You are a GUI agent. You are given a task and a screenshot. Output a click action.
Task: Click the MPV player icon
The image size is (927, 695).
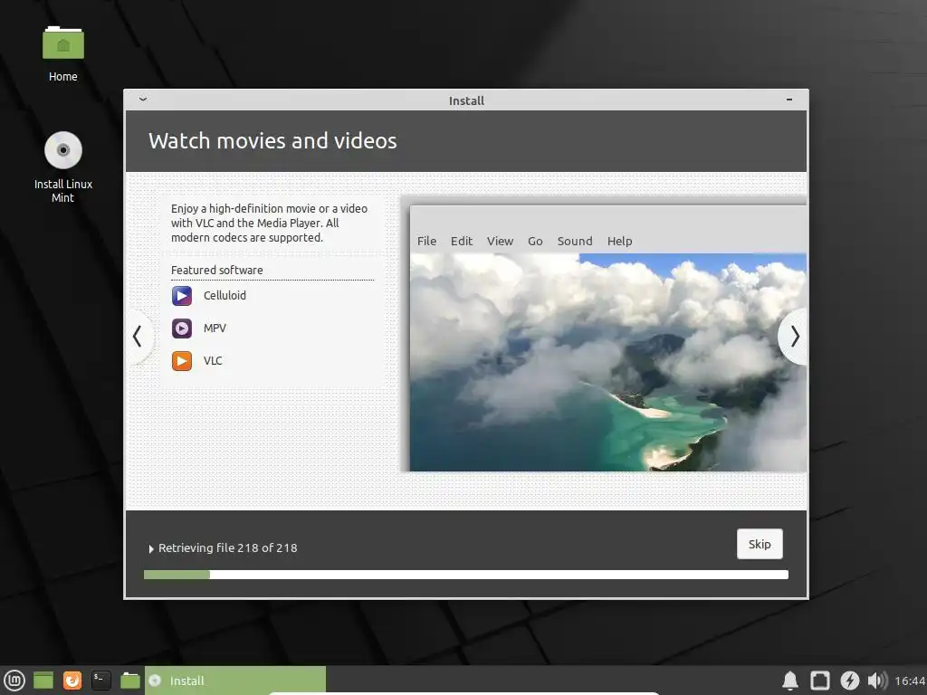[182, 328]
